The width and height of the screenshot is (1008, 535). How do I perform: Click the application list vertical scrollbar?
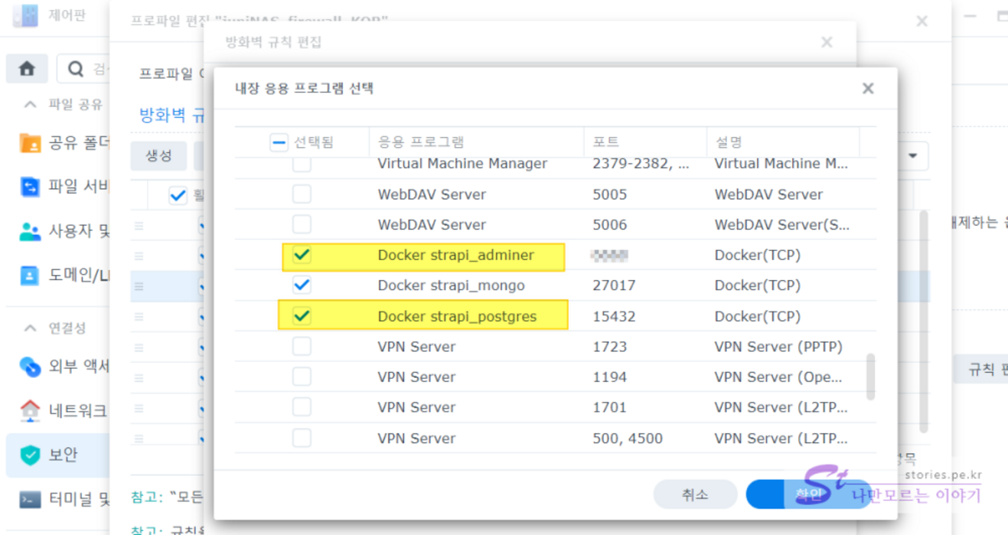pyautogui.click(x=870, y=376)
